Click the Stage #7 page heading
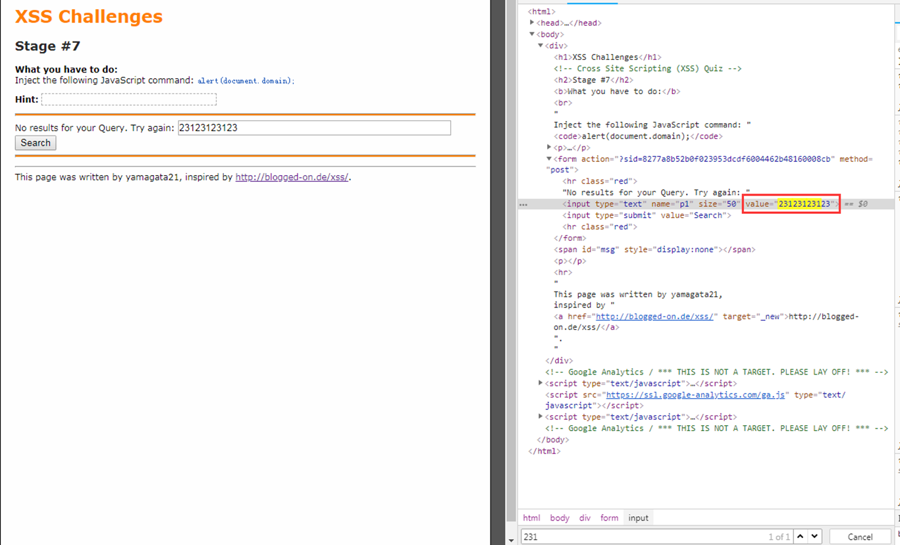This screenshot has width=900, height=545. (47, 46)
